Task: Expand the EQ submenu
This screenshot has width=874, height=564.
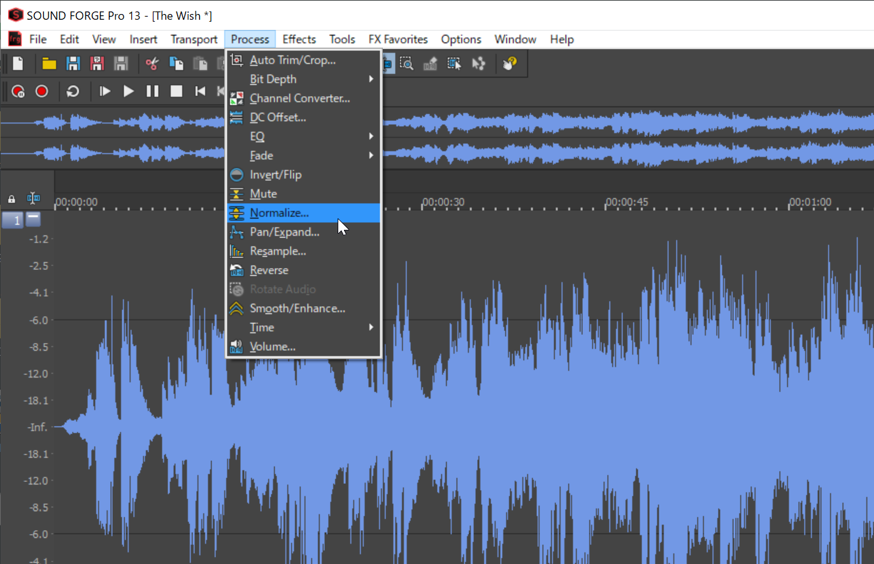Action: pyautogui.click(x=304, y=137)
